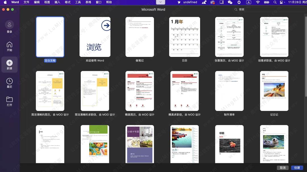Screen dimensions: 307x172
Task: Open the WeChat icon in menu bar
Action: tap(230, 2)
